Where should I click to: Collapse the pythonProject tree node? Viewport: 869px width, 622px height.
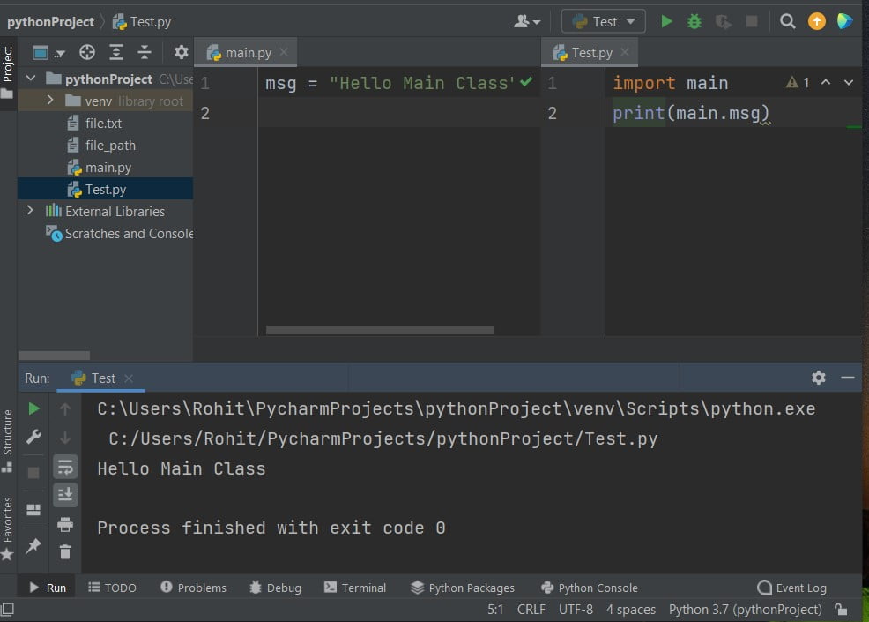coord(30,79)
